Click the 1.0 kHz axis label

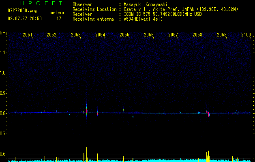point(3,73)
